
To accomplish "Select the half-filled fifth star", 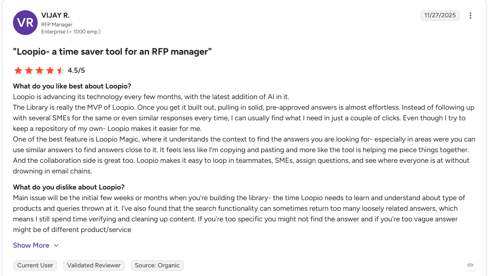I will click(x=60, y=71).
